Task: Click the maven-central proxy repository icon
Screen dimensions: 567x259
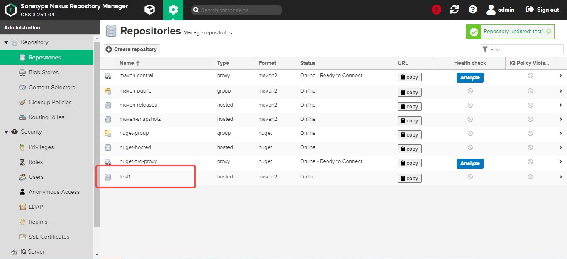Action: pos(108,76)
